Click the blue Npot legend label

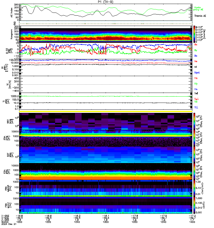pos(197,73)
